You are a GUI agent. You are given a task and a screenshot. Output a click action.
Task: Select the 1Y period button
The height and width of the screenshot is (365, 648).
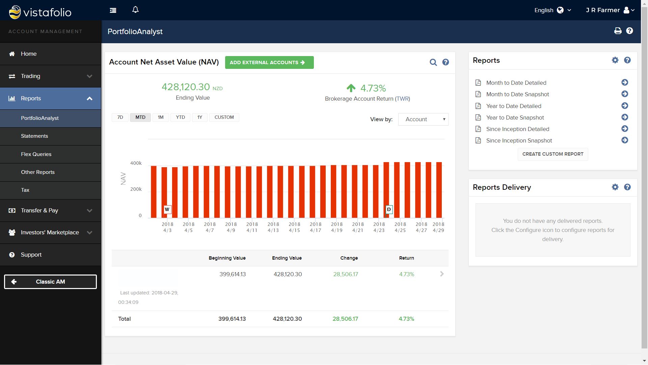coord(199,117)
